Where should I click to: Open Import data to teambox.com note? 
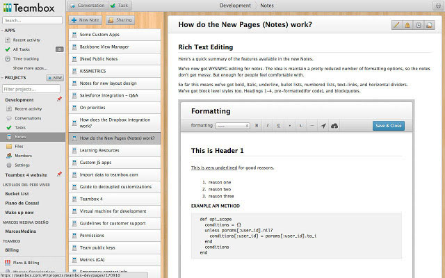coord(115,174)
